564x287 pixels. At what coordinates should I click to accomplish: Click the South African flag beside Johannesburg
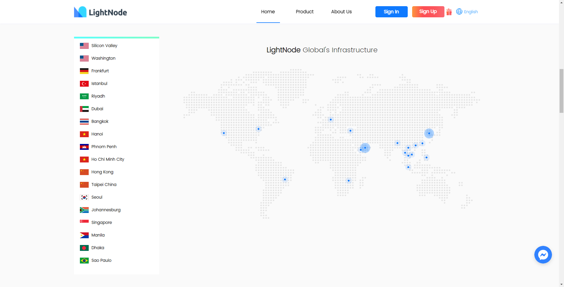pyautogui.click(x=84, y=210)
